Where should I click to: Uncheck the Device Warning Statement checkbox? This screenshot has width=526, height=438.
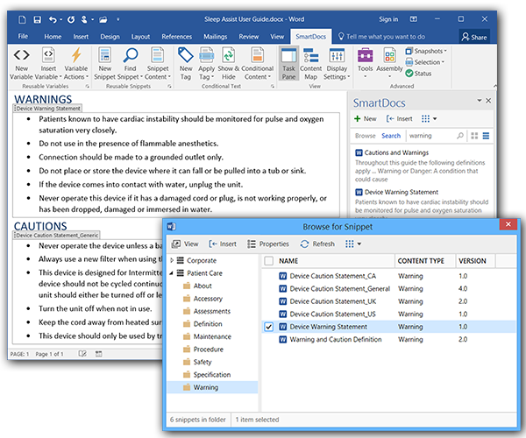point(269,327)
